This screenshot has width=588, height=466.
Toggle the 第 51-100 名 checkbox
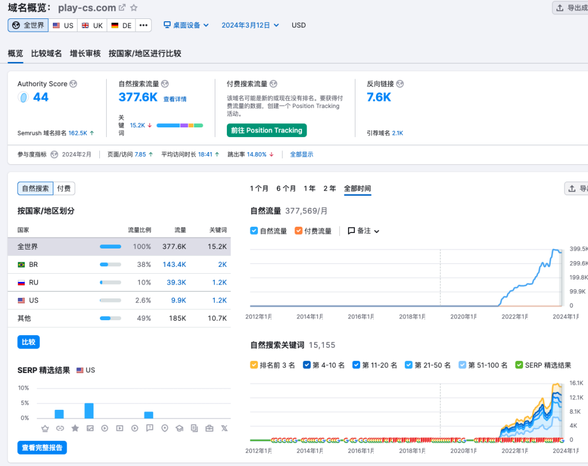point(462,365)
